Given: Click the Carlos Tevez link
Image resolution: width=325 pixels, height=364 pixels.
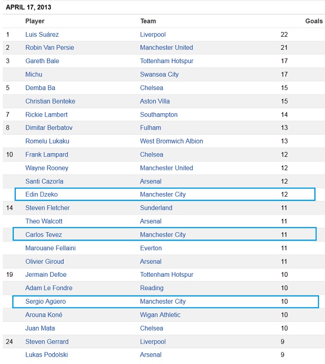Looking at the screenshot, I should coord(44,234).
